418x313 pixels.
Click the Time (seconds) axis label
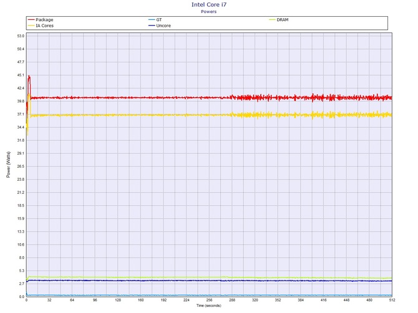209,306
